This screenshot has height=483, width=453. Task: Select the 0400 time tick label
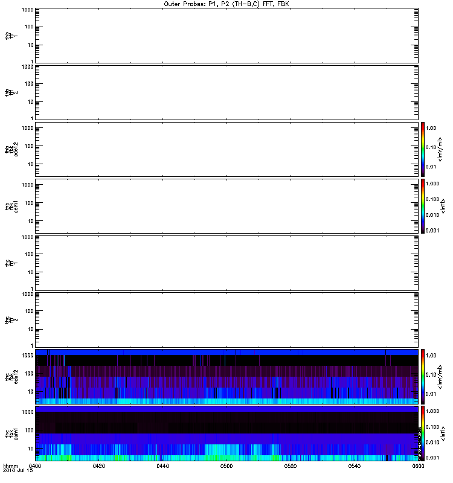click(x=35, y=466)
